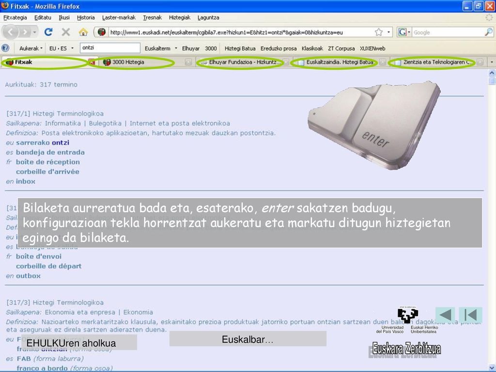Click the Google search magnifier icon

click(489, 32)
